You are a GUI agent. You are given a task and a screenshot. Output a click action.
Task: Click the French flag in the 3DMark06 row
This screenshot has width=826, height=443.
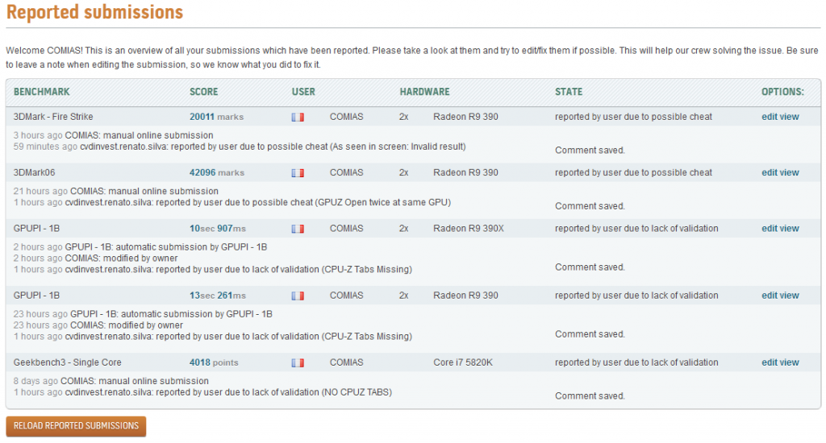(x=298, y=173)
